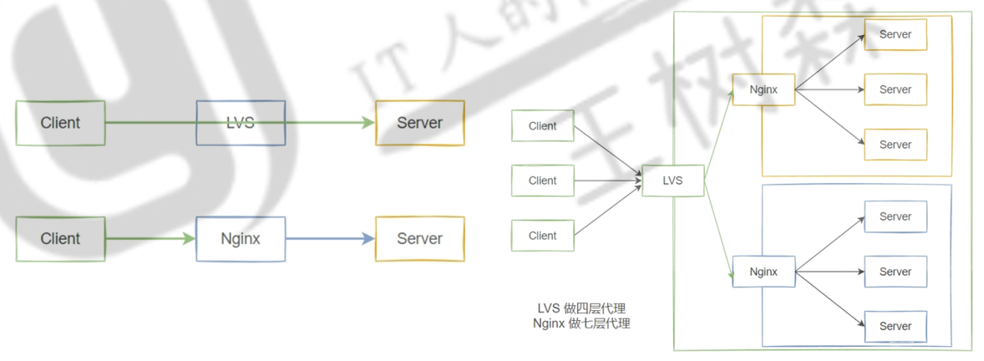Click the Client box left of the large LVS box
984x361 pixels.
60,123
